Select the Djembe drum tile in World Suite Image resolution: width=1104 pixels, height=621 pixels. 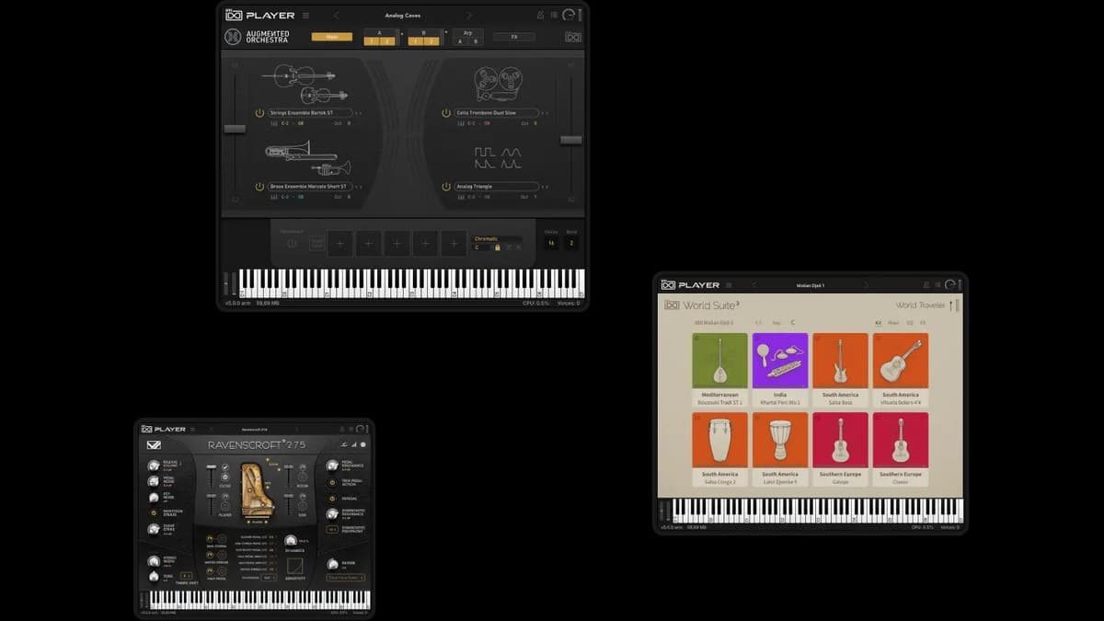780,449
